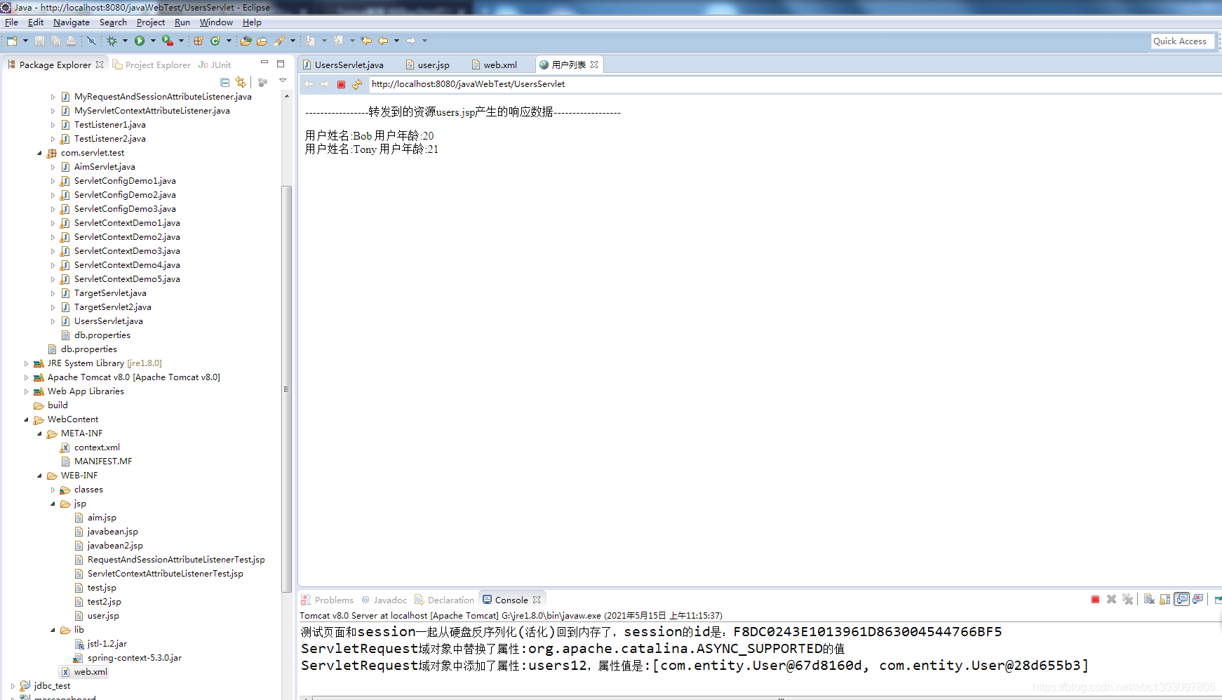Refresh the page in the internal browser
The width and height of the screenshot is (1222, 700).
[x=357, y=83]
